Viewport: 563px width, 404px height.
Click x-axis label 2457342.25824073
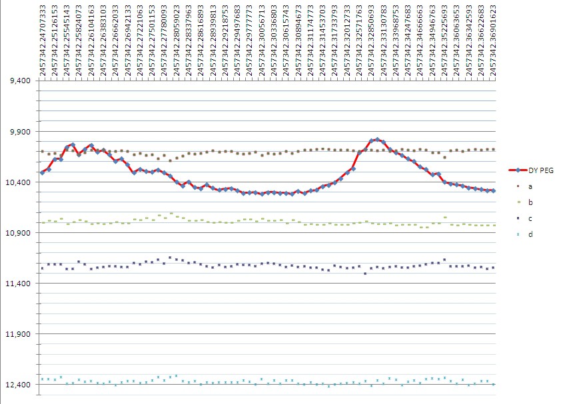[x=79, y=41]
